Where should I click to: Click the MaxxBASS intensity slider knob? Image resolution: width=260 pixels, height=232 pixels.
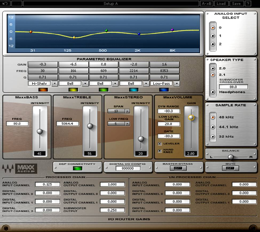tap(40, 131)
